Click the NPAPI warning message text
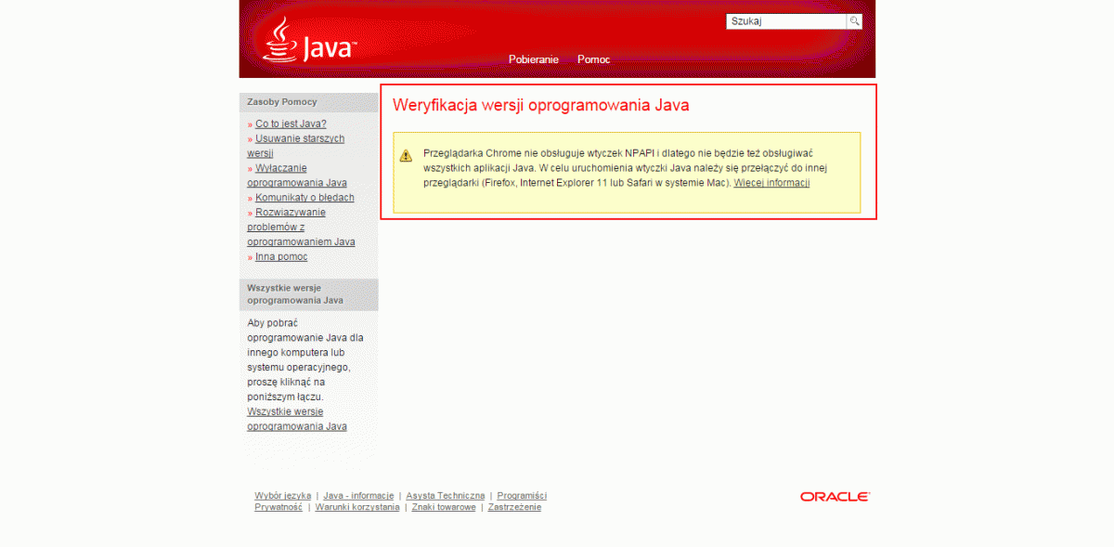 click(x=625, y=167)
